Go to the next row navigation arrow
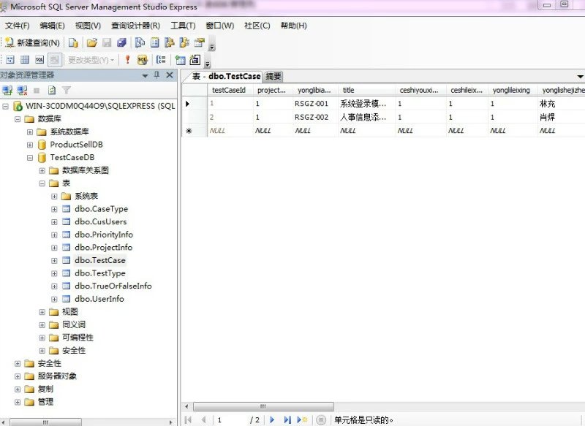Viewport: 585px width, 426px height. [272, 419]
